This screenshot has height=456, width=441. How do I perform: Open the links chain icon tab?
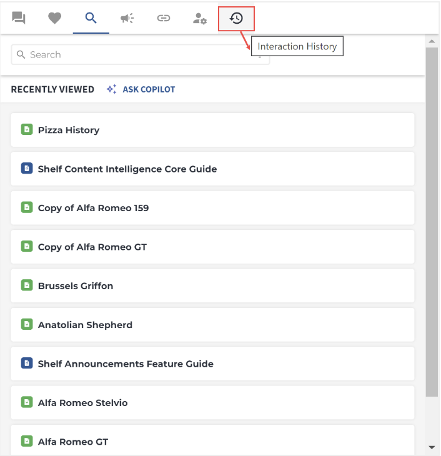(164, 18)
